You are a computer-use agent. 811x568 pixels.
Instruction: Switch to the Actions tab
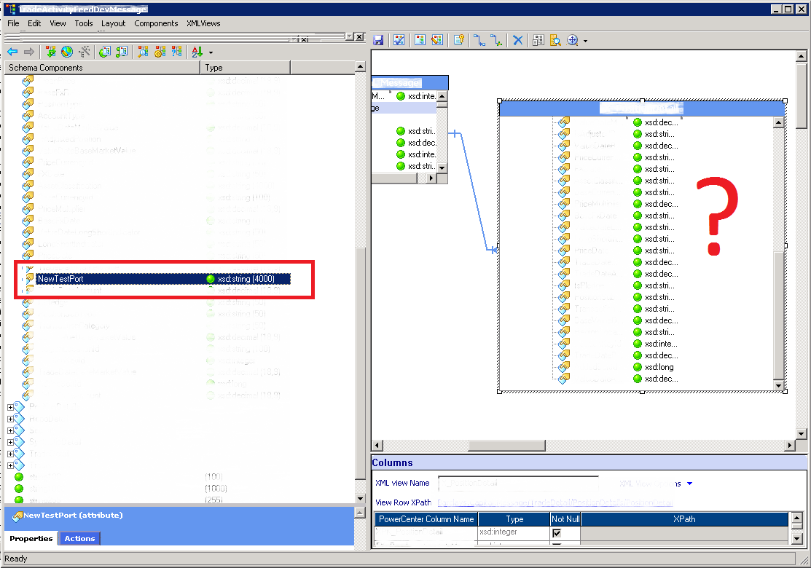pyautogui.click(x=79, y=539)
